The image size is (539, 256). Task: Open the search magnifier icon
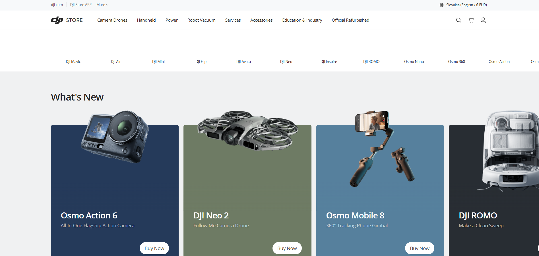[x=459, y=20]
